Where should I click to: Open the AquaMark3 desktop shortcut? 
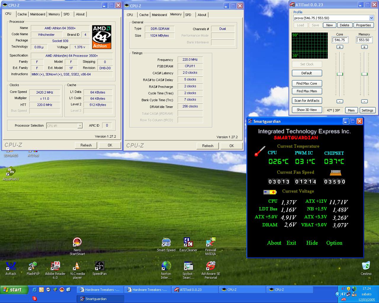point(11,174)
